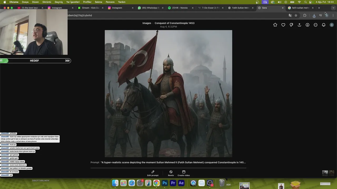The image size is (337, 189).
Task: Open Chrome downloads icon
Action: 314,15
